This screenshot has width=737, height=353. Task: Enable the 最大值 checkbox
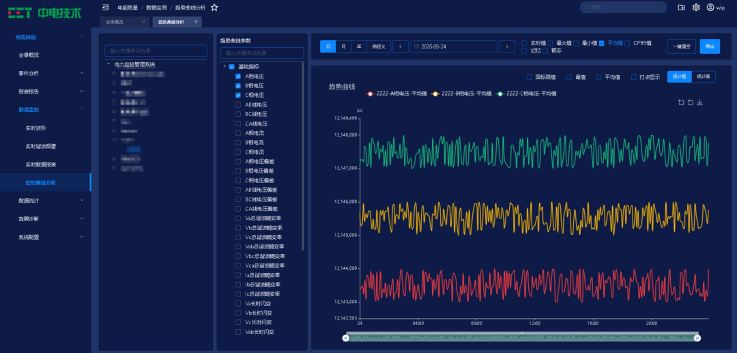pos(550,42)
